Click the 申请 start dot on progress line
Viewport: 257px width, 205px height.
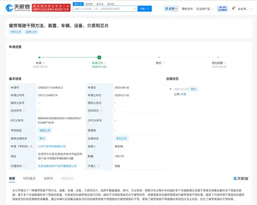(x=39, y=57)
